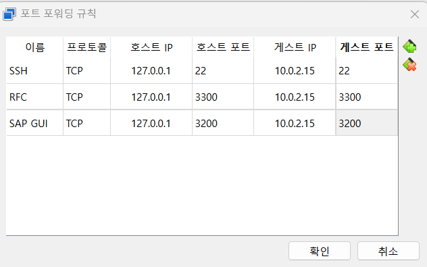Viewport: 427px width, 267px height.
Task: Select host IP 127.0.0.1 in SSH row
Action: (x=151, y=70)
